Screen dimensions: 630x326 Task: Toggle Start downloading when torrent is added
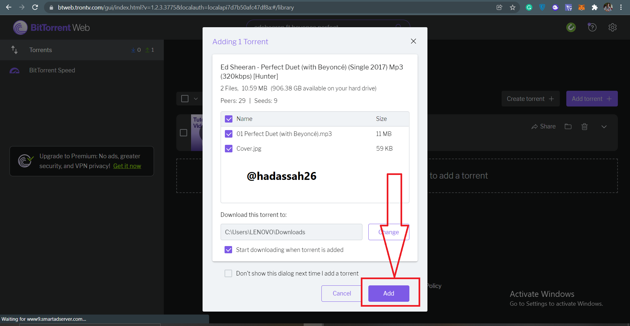coord(228,250)
